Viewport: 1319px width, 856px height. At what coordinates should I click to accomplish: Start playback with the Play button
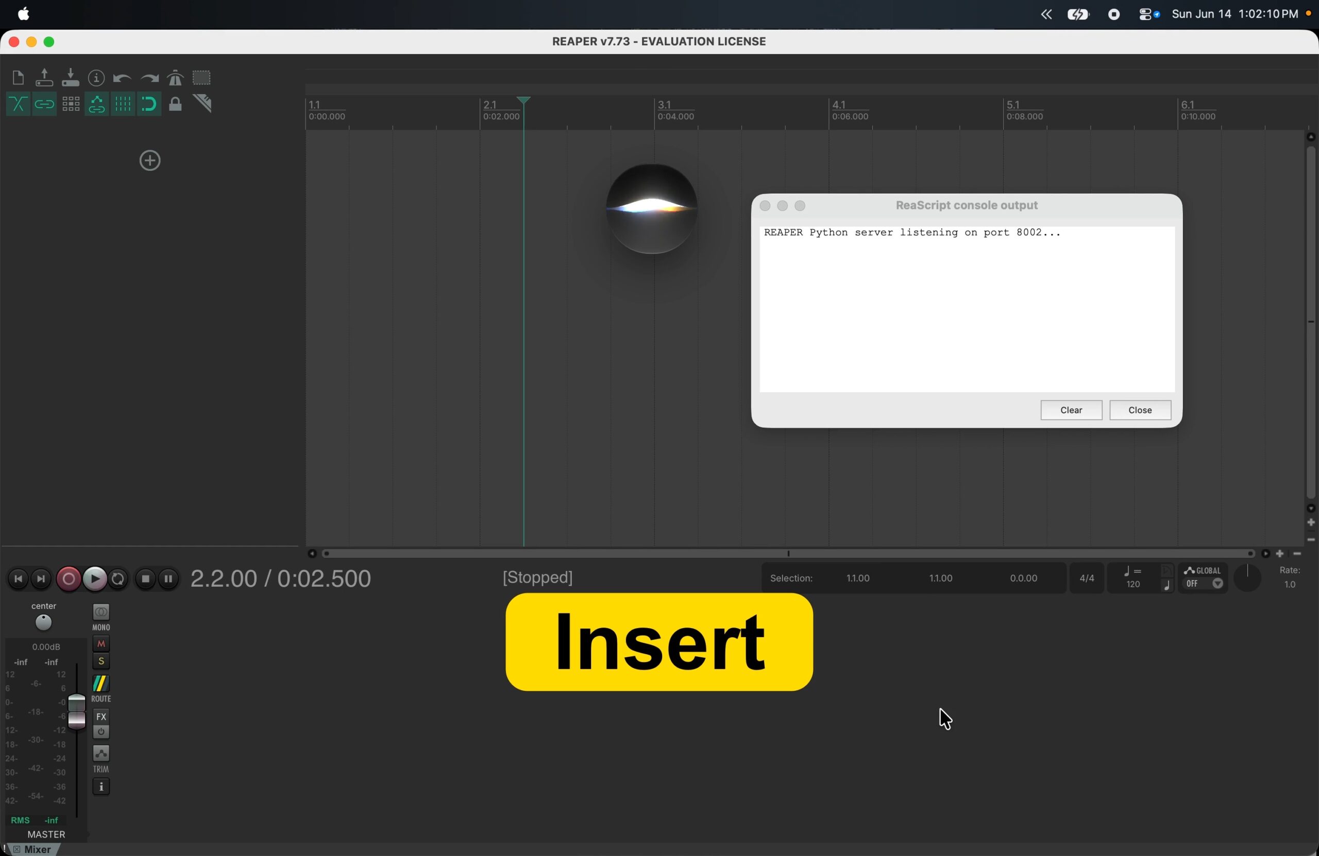pyautogui.click(x=95, y=579)
